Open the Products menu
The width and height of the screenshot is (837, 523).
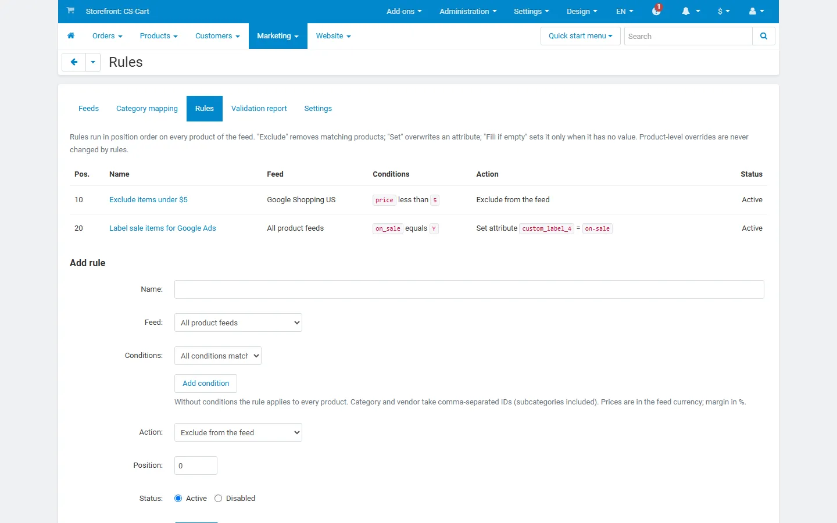pos(159,36)
